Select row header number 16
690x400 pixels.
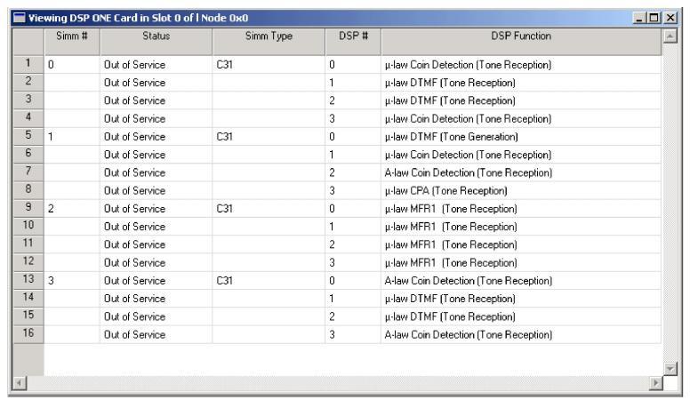(28, 334)
